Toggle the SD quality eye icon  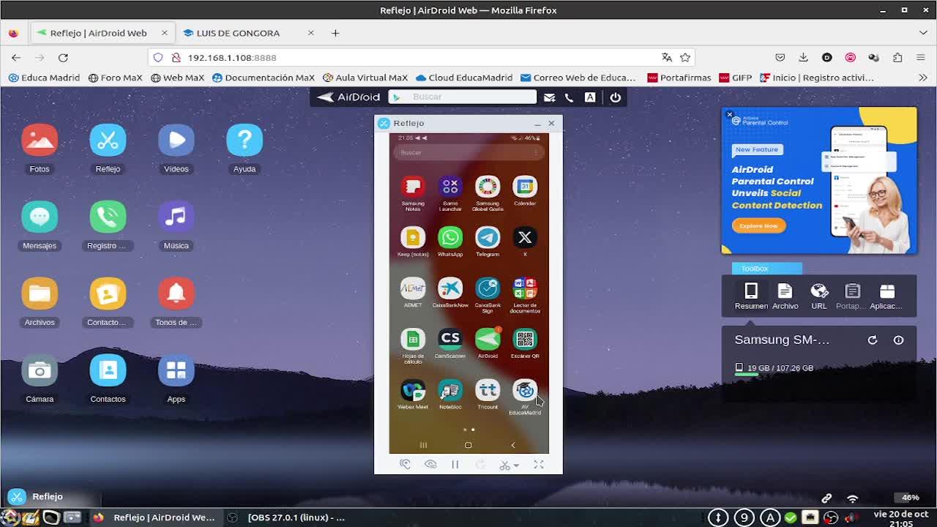pyautogui.click(x=430, y=465)
